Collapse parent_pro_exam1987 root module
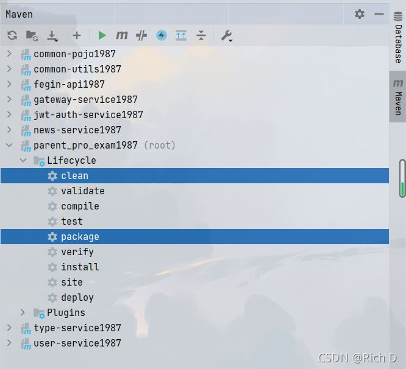 coord(9,145)
